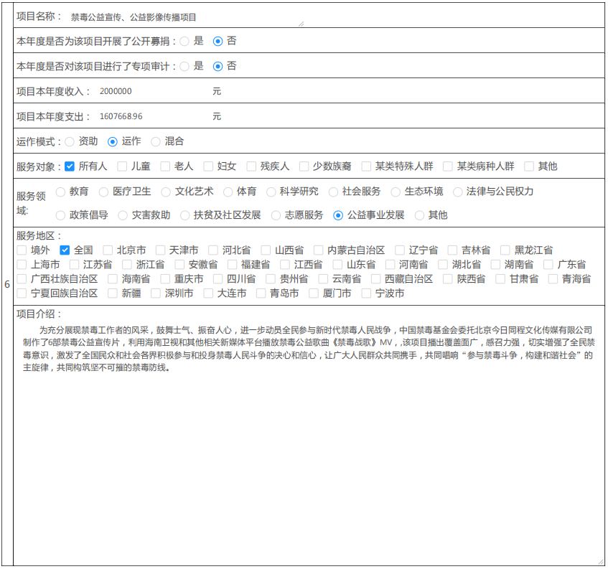Click the 项目名称 text field

click(185, 17)
